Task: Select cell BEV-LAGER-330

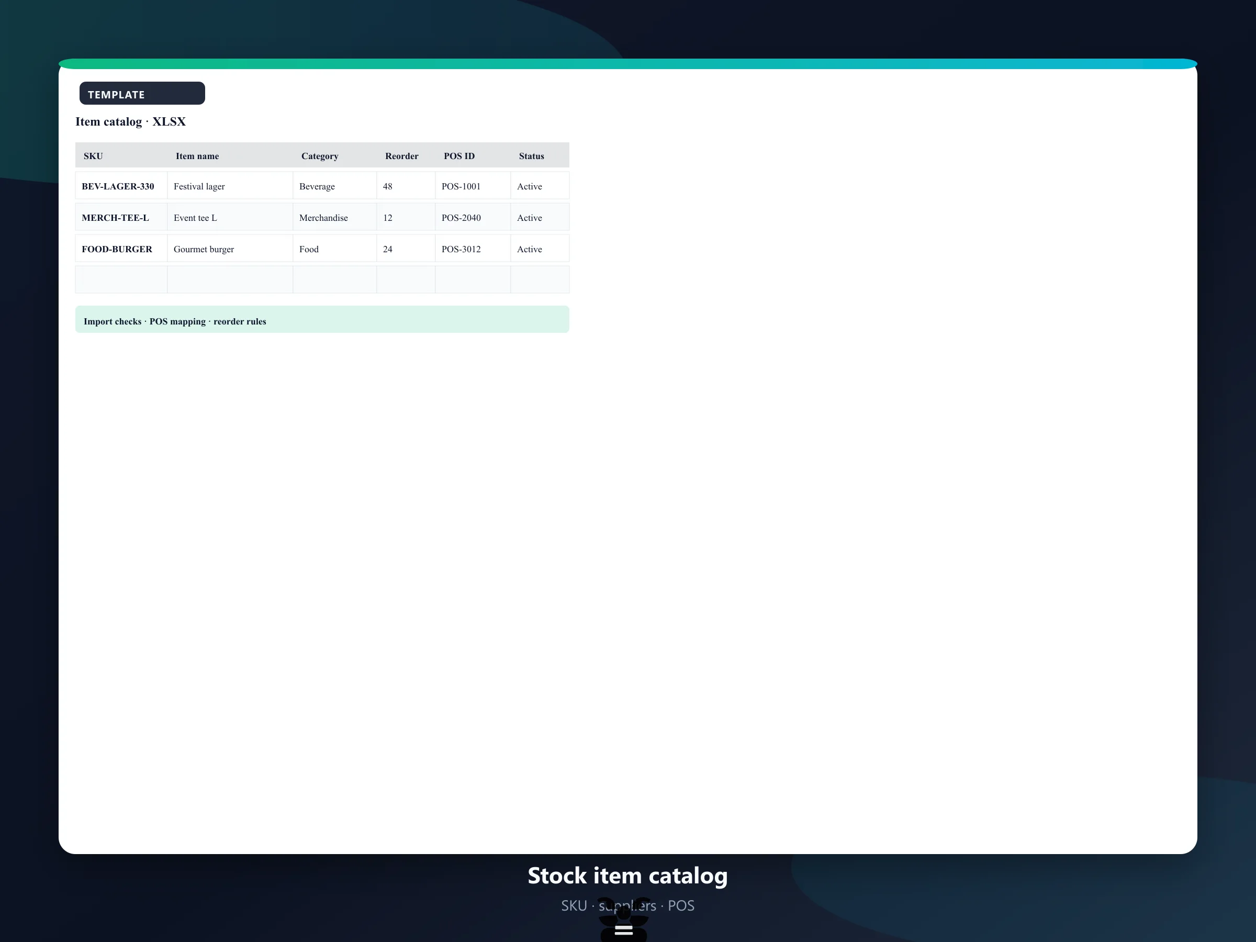Action: (121, 186)
